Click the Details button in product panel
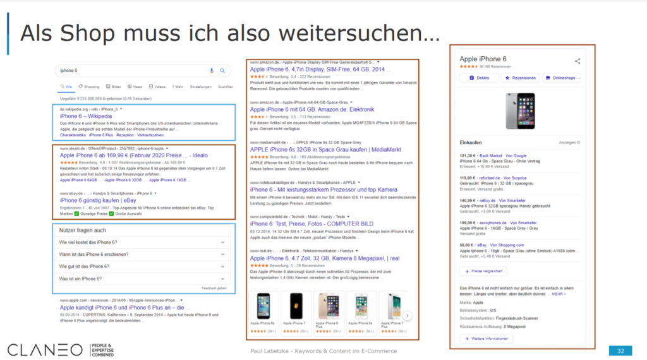The height and width of the screenshot is (360, 647). click(479, 78)
